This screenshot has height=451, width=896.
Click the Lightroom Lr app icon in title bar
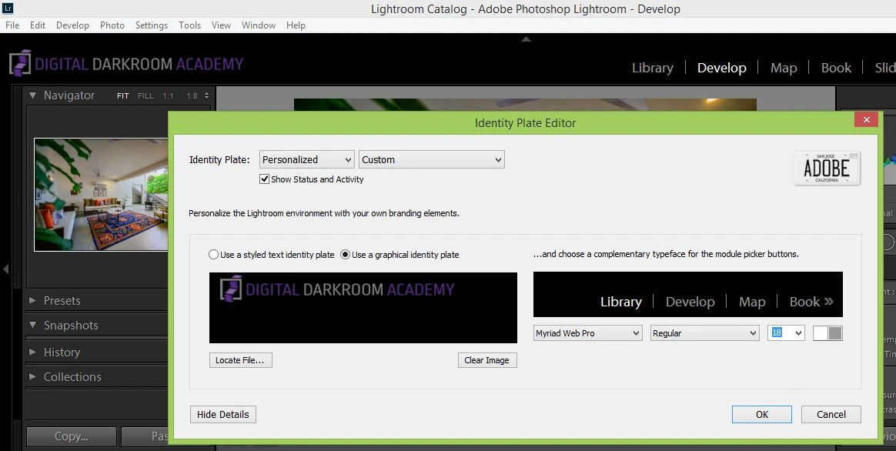(8, 8)
